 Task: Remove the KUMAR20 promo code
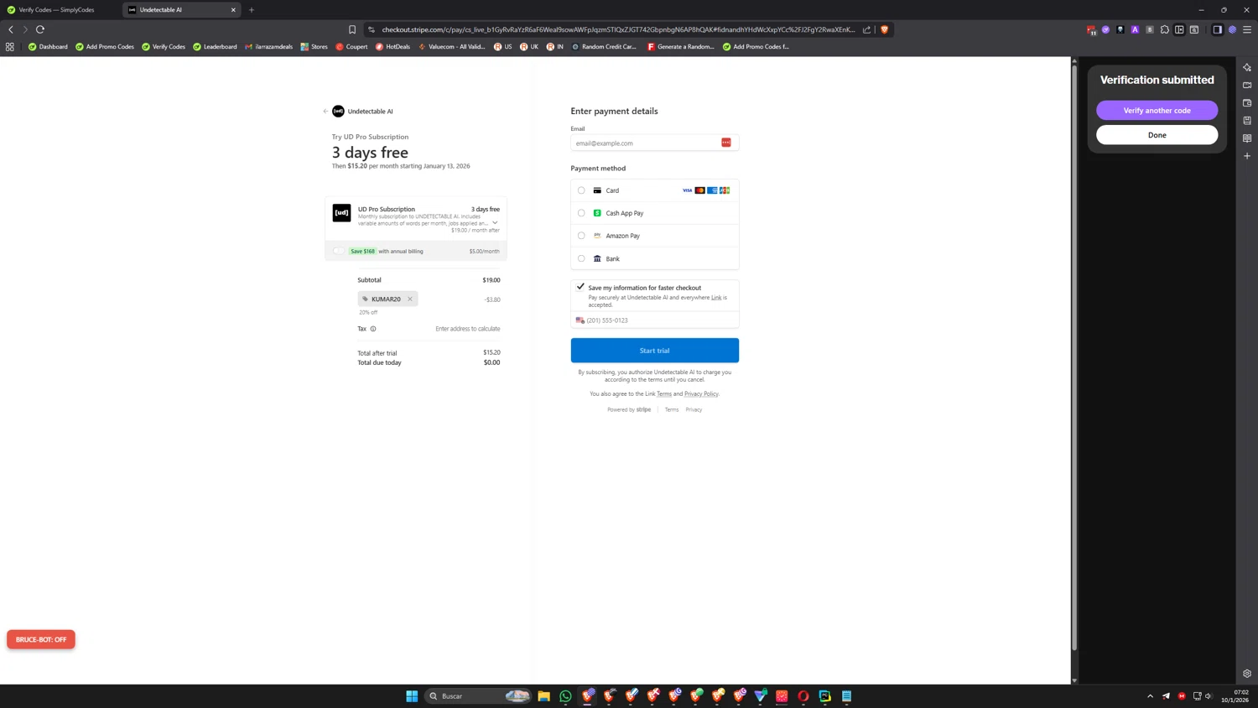410,299
